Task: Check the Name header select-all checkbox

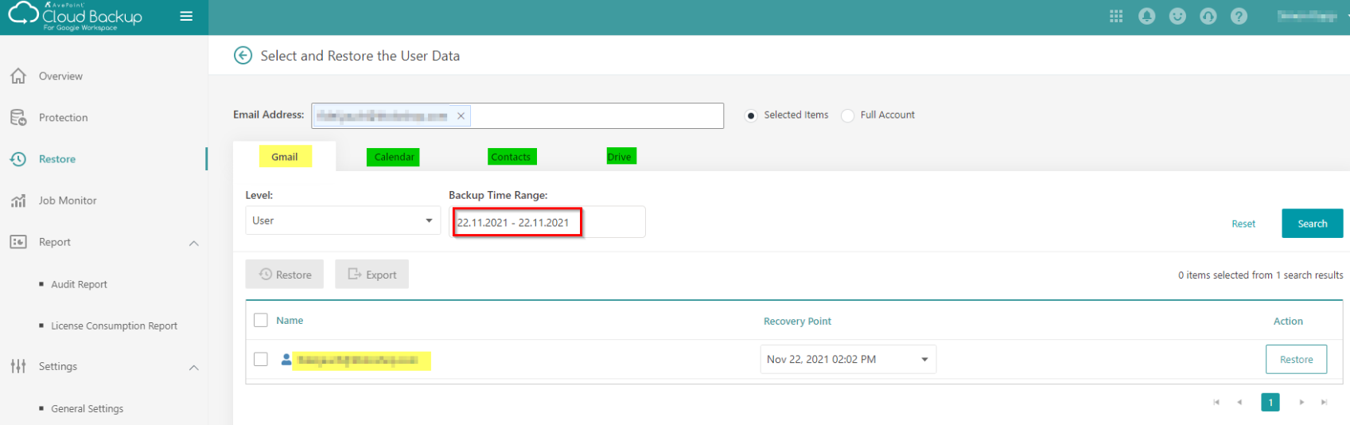Action: click(x=261, y=320)
